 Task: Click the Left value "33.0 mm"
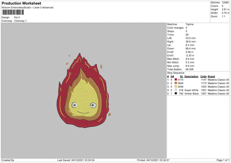click(191, 38)
